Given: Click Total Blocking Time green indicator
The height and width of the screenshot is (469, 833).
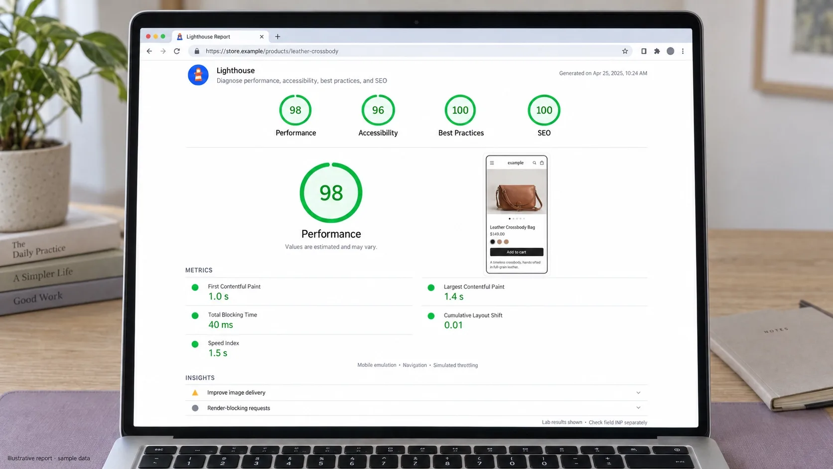Looking at the screenshot, I should (195, 316).
